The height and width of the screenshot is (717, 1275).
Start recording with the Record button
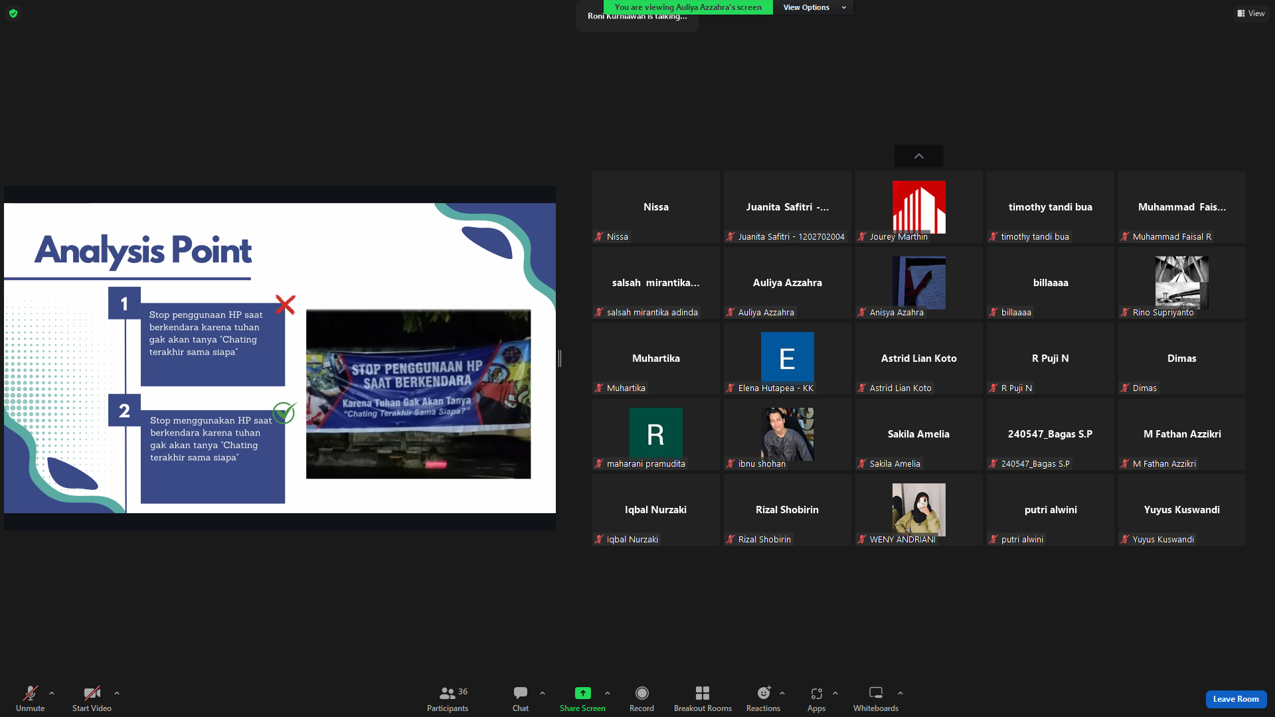(x=641, y=699)
